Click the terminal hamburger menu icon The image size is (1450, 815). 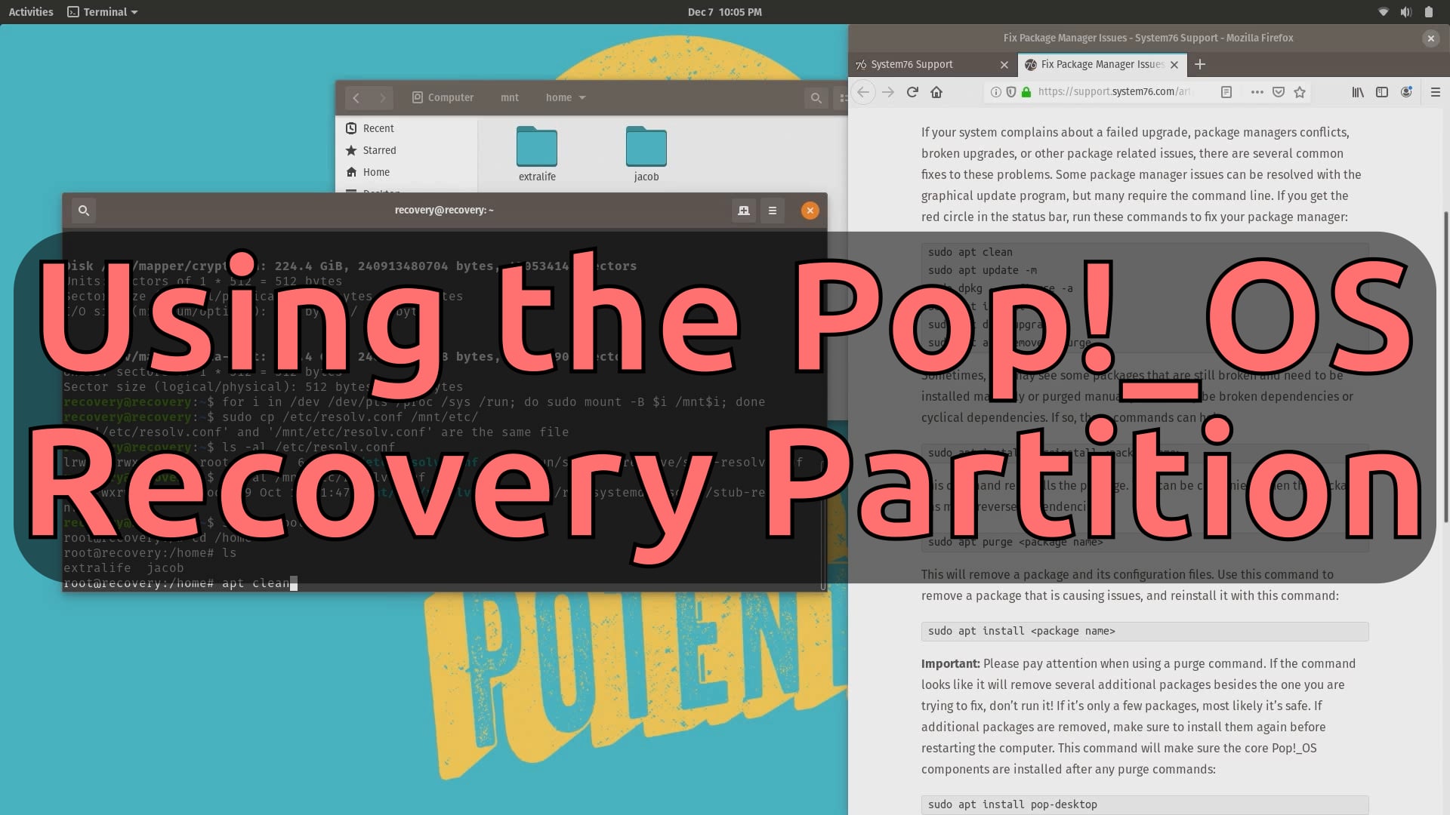click(773, 209)
